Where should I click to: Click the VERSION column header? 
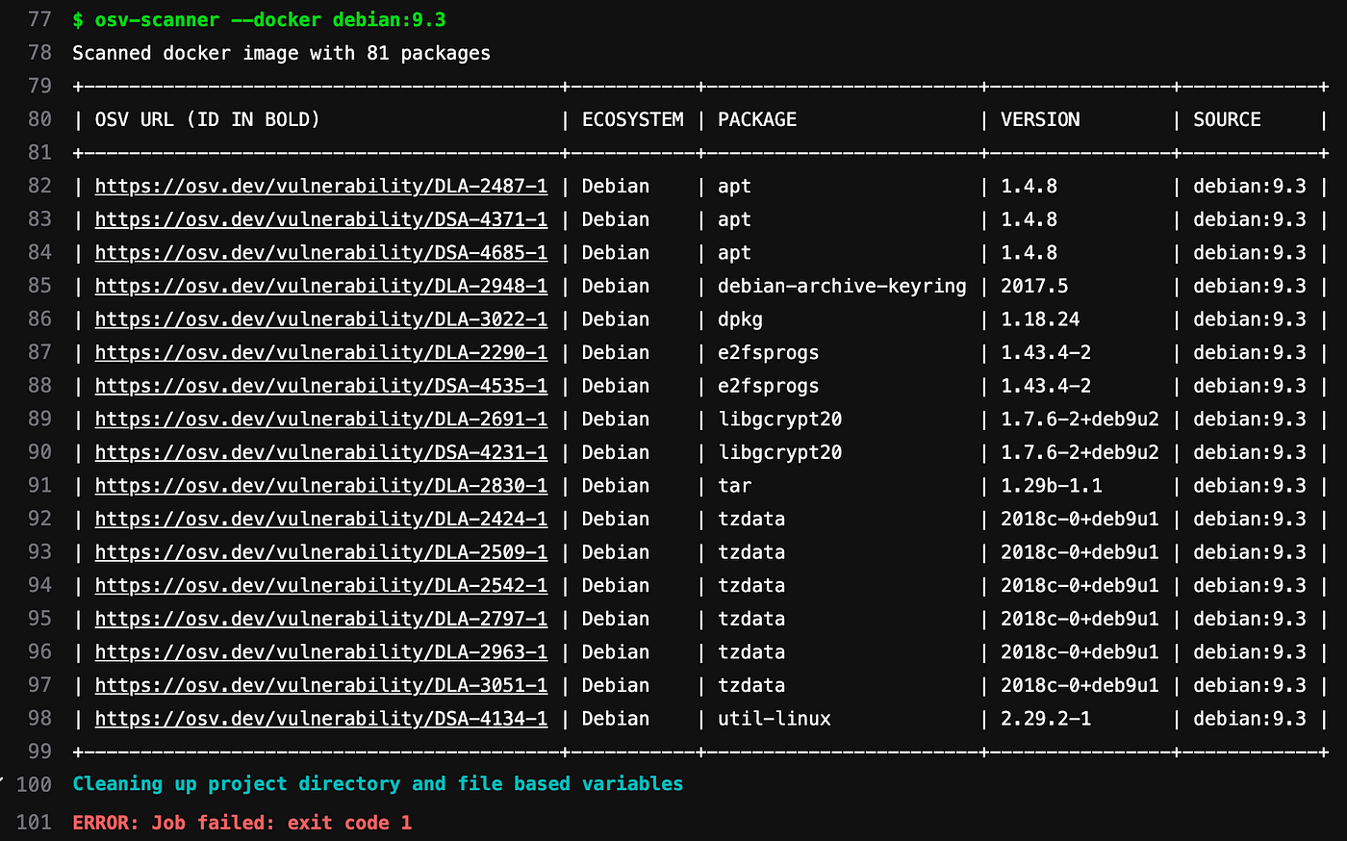[1040, 119]
